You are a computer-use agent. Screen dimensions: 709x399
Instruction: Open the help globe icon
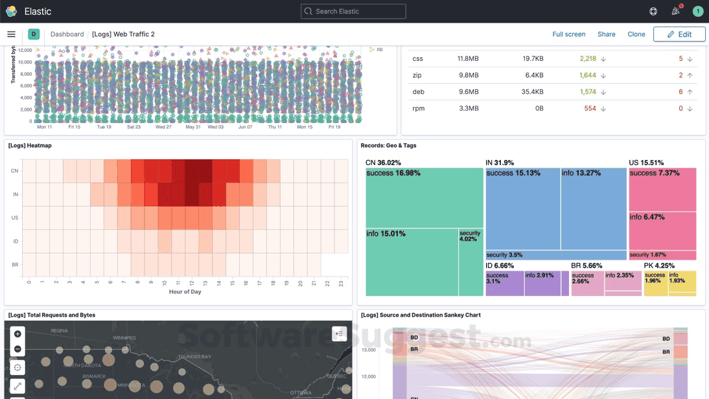pyautogui.click(x=653, y=11)
